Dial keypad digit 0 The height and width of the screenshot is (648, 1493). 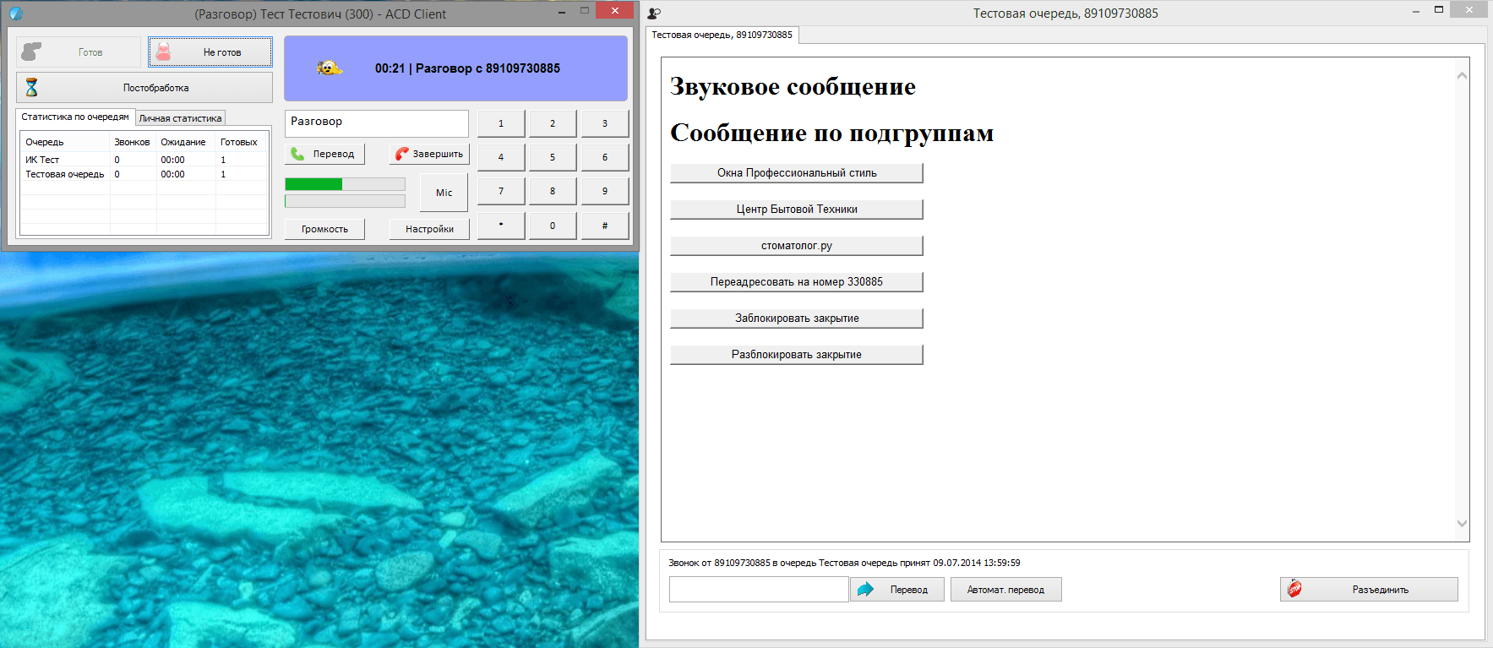[x=553, y=226]
